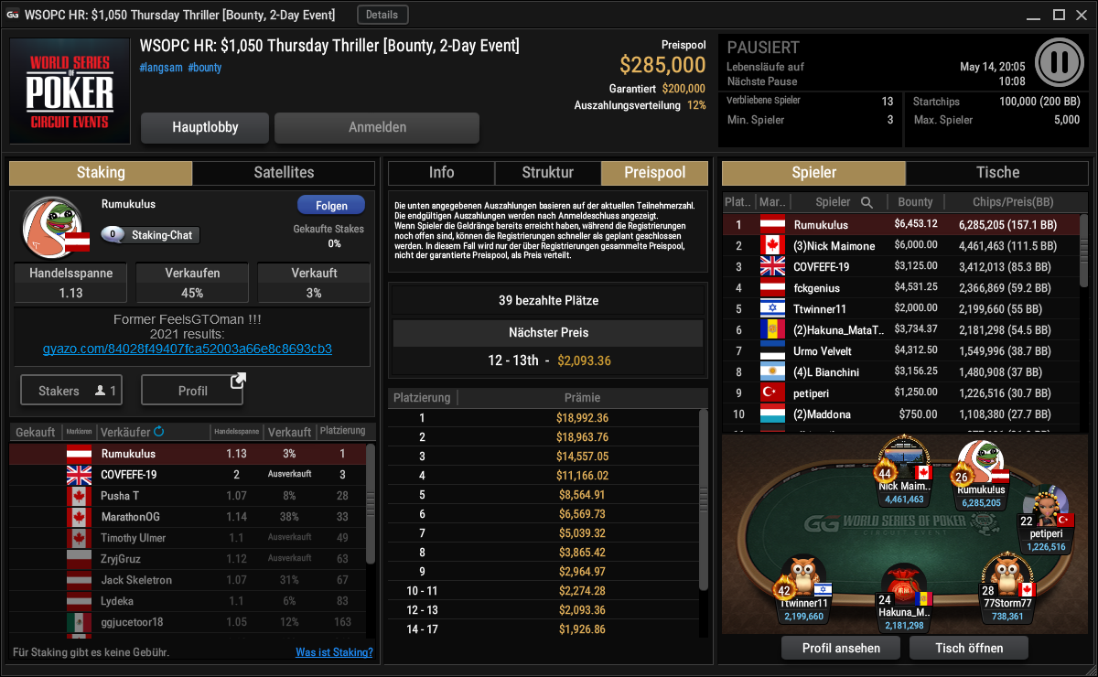Click the search magnifier in the Spieler column
Image resolution: width=1098 pixels, height=677 pixels.
(x=867, y=202)
